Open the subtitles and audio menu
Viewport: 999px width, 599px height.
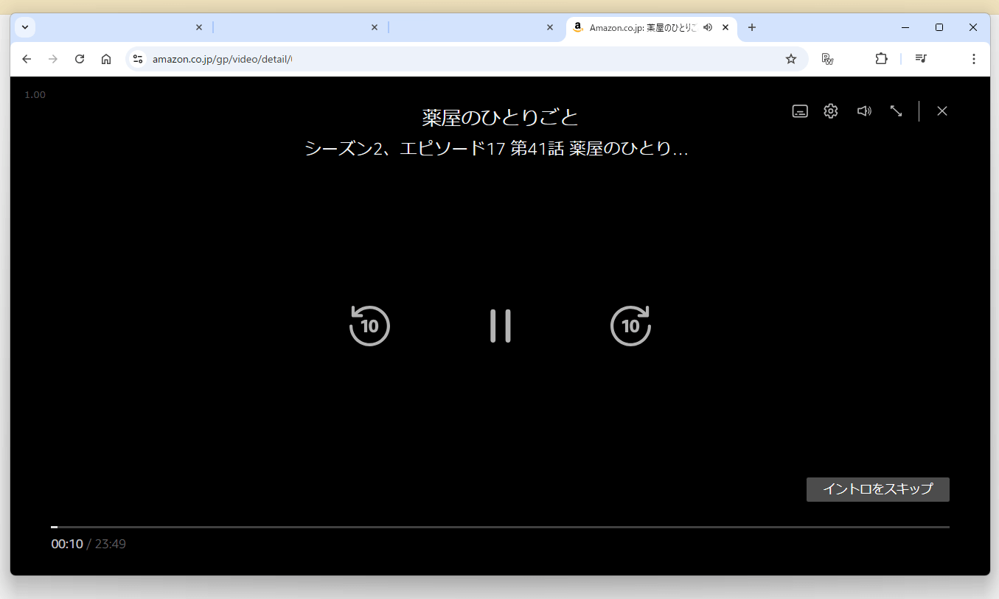(799, 111)
